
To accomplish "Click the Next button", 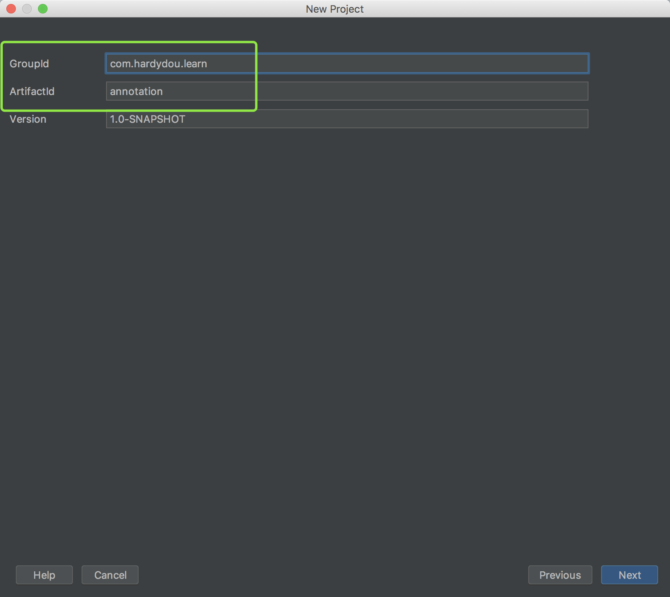I will pos(629,575).
